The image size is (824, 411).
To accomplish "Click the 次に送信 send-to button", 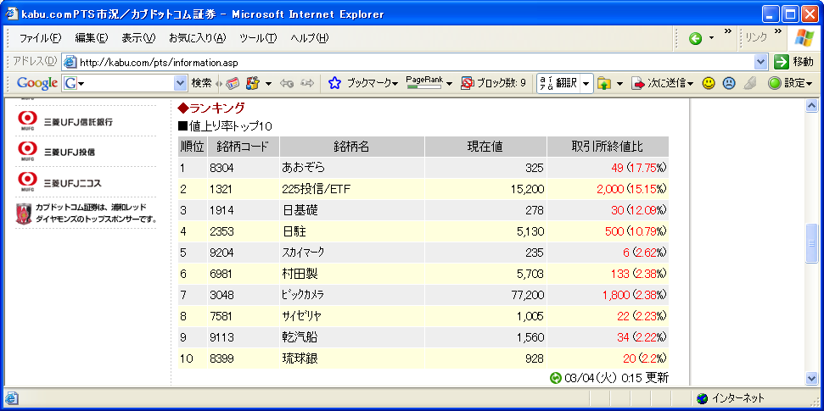I will (662, 83).
